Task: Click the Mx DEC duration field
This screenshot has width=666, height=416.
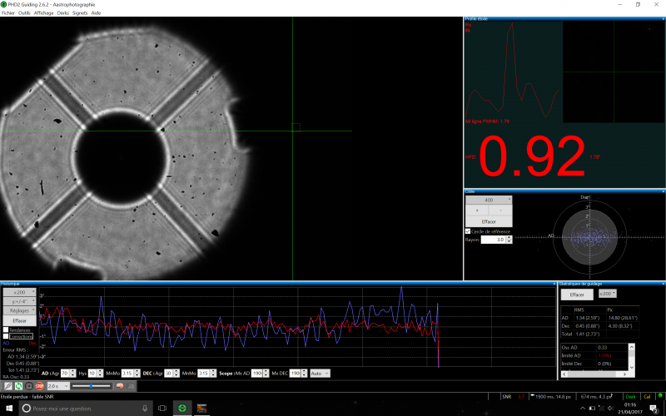Action: tap(296, 374)
